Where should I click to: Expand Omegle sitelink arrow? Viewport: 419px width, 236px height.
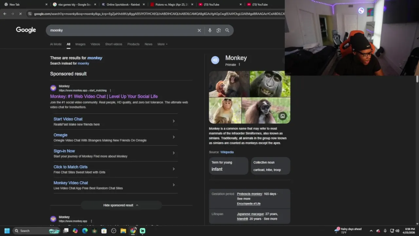pos(173,137)
